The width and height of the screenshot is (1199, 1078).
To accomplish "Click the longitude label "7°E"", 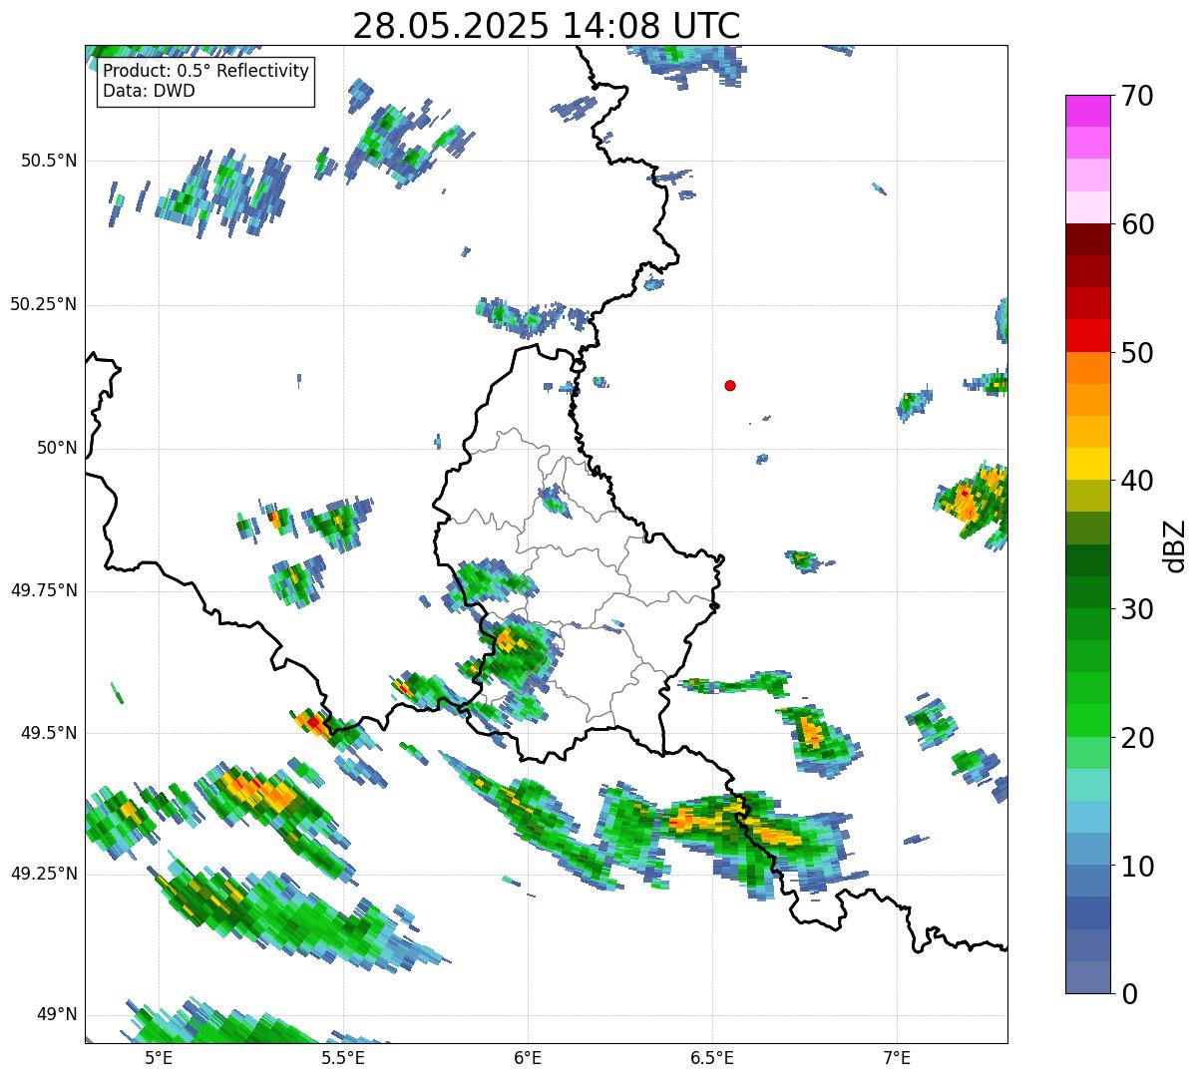I will [x=897, y=1057].
